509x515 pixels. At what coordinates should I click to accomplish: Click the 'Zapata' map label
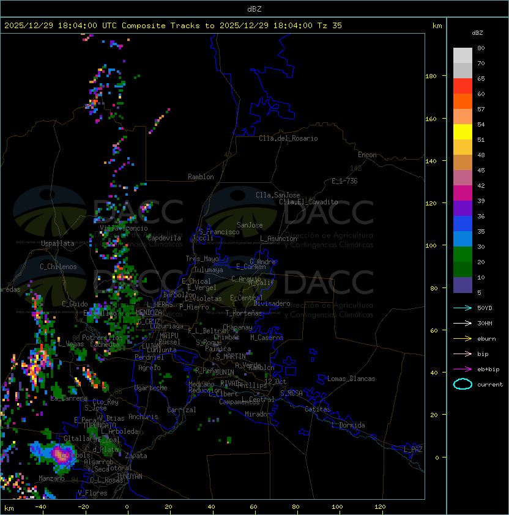pyautogui.click(x=136, y=456)
